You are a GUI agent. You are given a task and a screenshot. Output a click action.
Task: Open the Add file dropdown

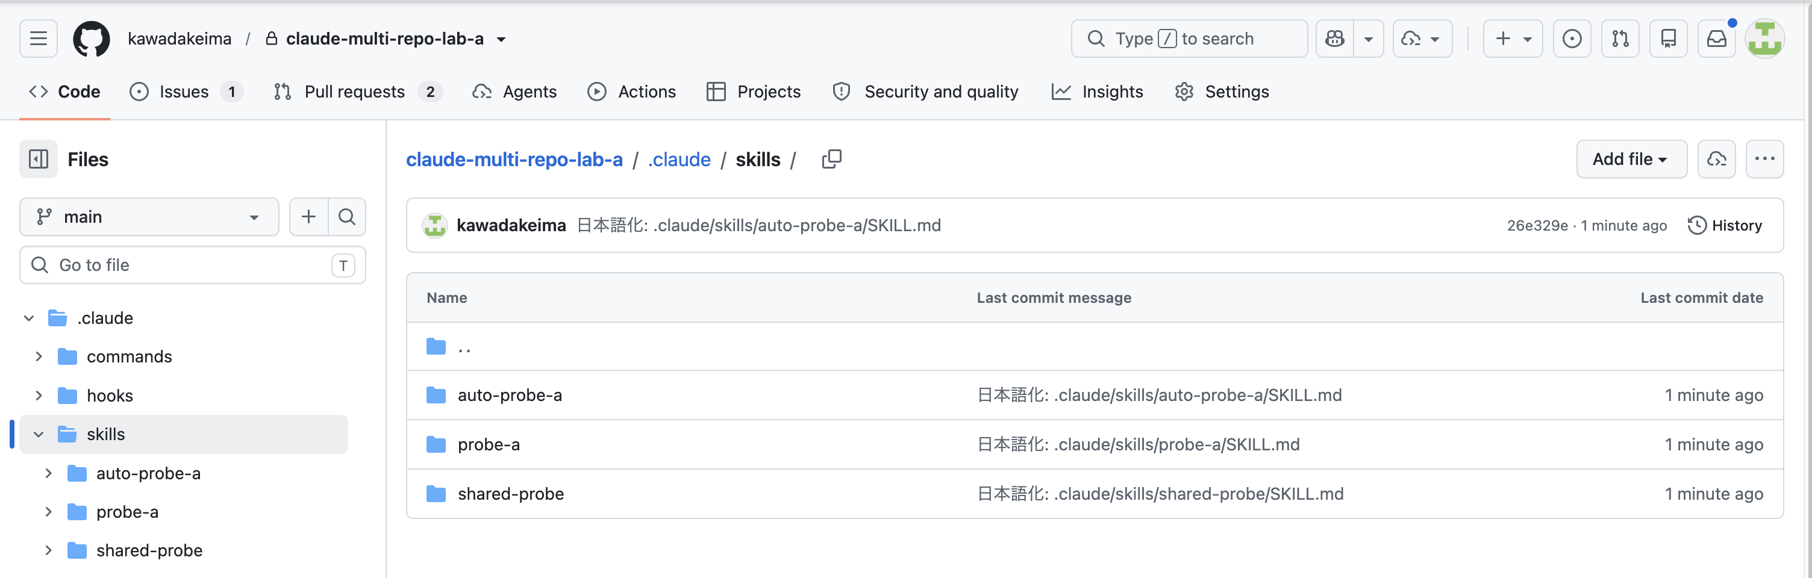coord(1631,160)
